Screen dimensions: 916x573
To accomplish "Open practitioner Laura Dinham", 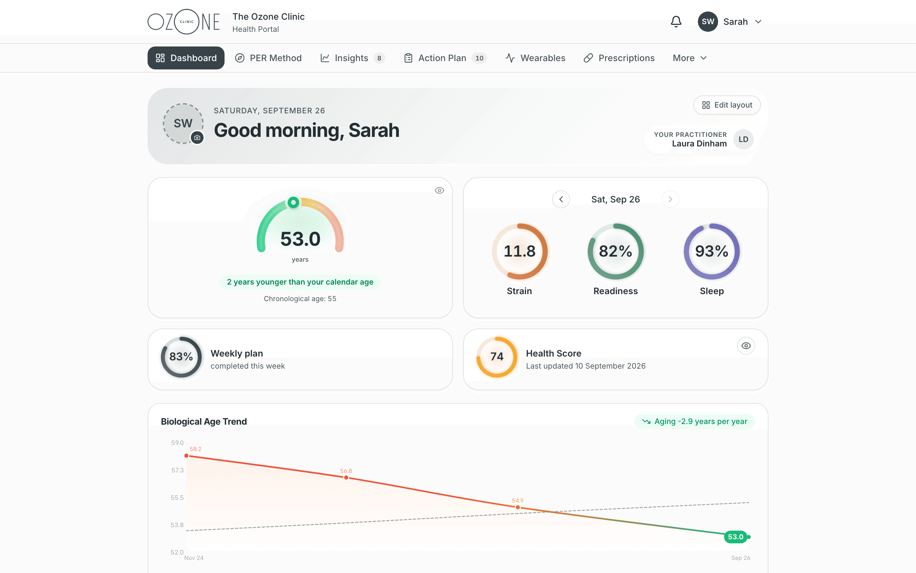I will 701,139.
